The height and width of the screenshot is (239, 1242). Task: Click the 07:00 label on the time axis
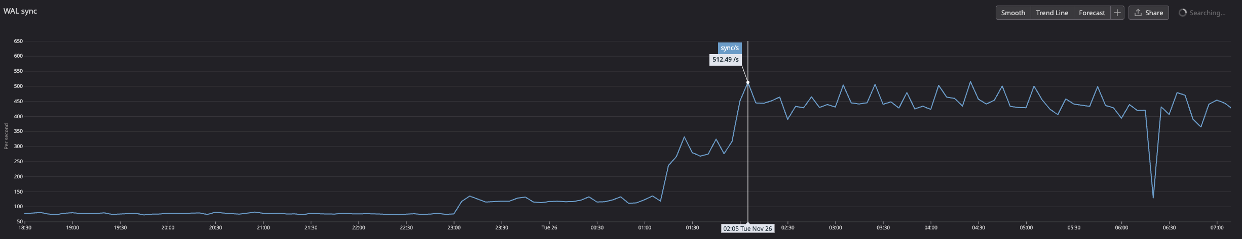click(x=1217, y=228)
